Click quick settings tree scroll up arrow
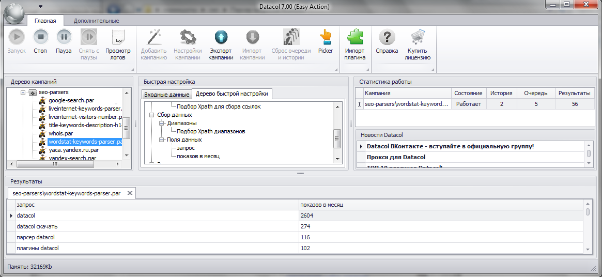 pos(337,107)
